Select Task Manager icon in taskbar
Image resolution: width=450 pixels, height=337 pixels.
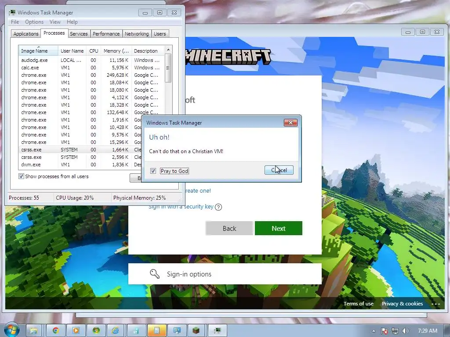217,331
